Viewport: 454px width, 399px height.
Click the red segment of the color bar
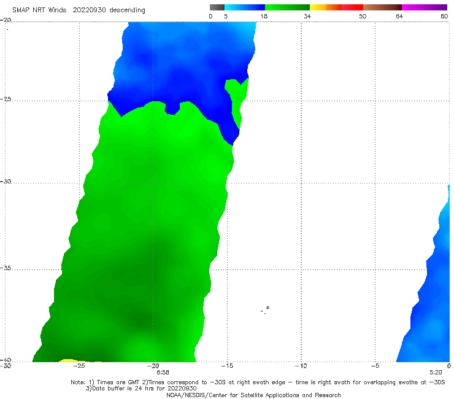tap(352, 7)
